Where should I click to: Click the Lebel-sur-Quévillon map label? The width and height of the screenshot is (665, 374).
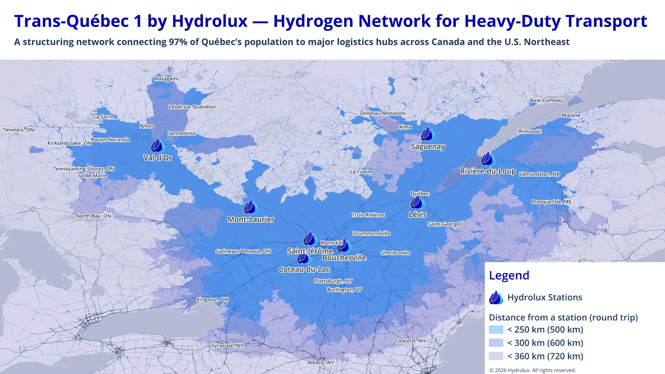click(x=192, y=107)
